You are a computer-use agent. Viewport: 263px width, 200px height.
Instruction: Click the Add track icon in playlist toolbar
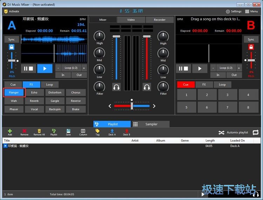(x=10, y=132)
